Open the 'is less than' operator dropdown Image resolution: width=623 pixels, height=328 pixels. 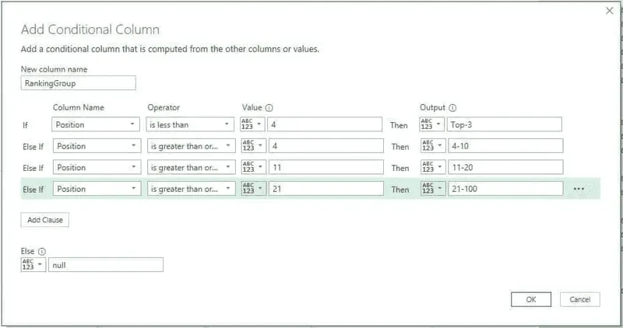pyautogui.click(x=190, y=124)
